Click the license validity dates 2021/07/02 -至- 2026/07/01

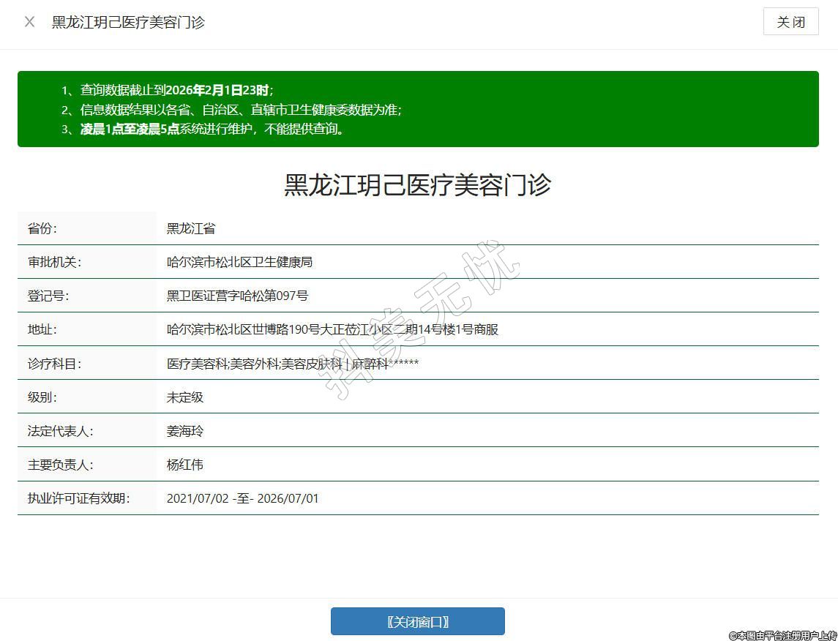(x=242, y=498)
